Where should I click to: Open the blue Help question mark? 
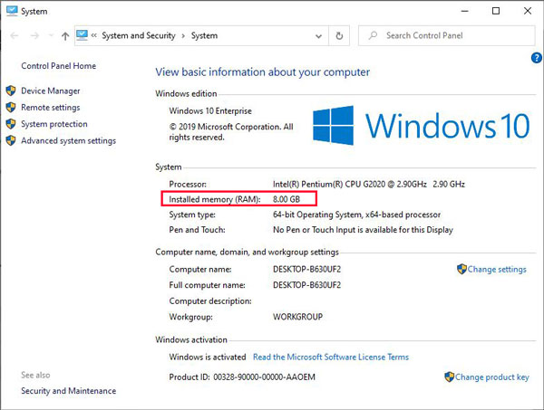(537, 58)
